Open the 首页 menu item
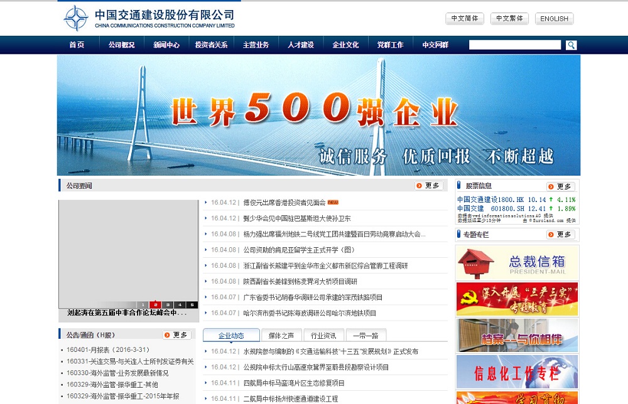 (77, 45)
